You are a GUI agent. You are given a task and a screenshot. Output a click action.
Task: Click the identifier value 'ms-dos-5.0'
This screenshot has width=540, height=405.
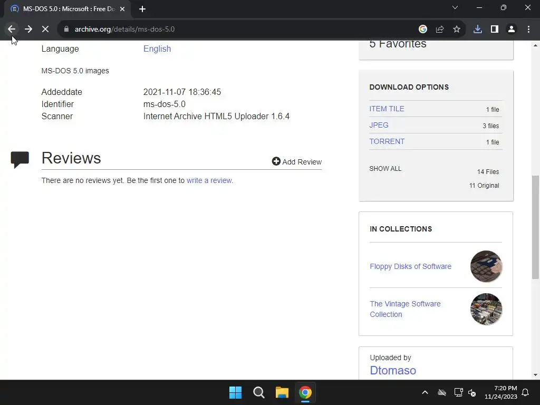point(165,104)
